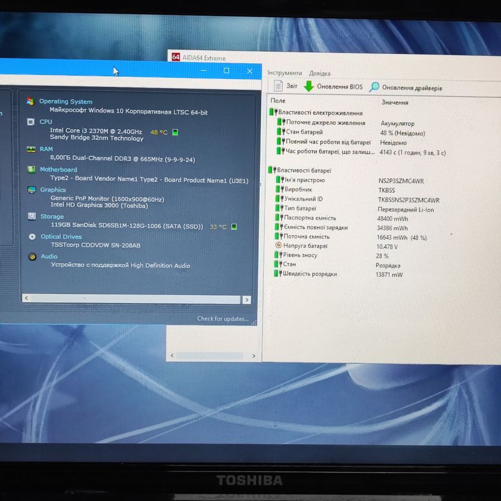Click the window resize grip by Check for updates
This screenshot has height=501, width=501.
(254, 322)
